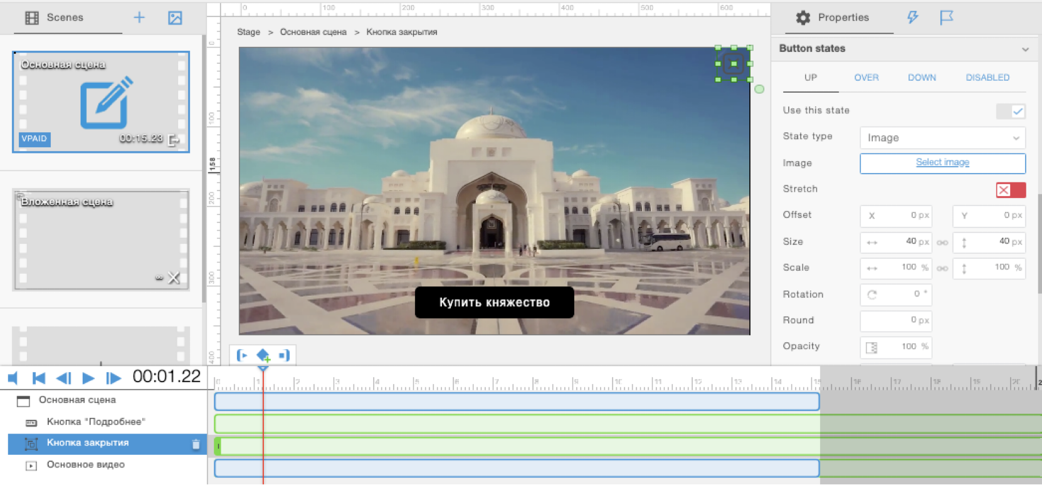This screenshot has height=485, width=1042.
Task: Click the green rotation handle near the close button
Action: click(x=759, y=89)
